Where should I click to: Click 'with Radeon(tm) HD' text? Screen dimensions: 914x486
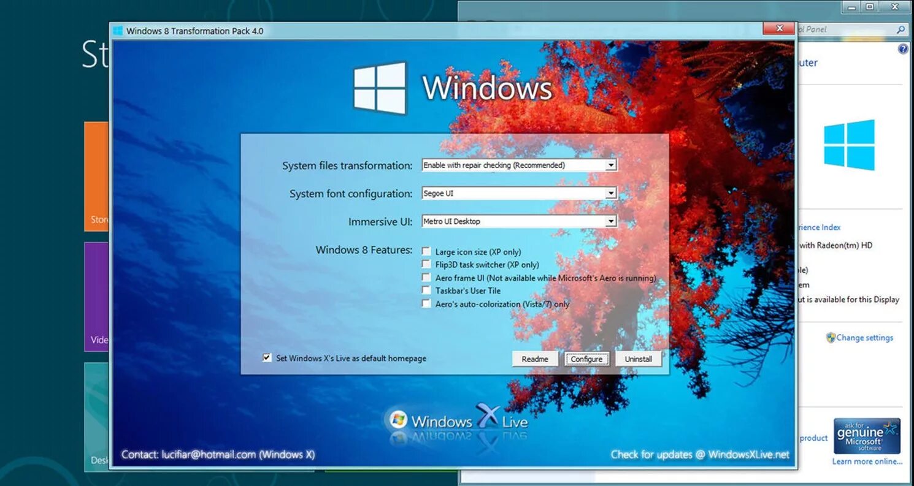pyautogui.click(x=835, y=246)
